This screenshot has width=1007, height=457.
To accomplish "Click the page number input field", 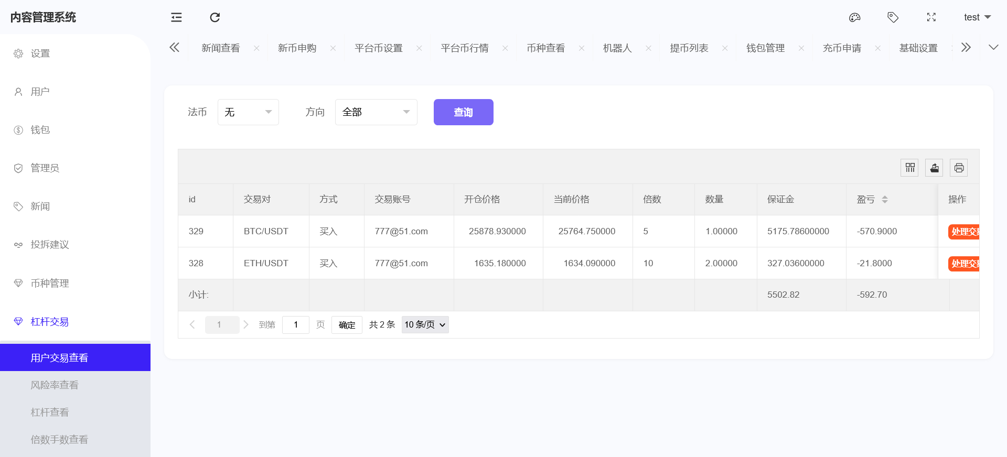I will tap(295, 325).
